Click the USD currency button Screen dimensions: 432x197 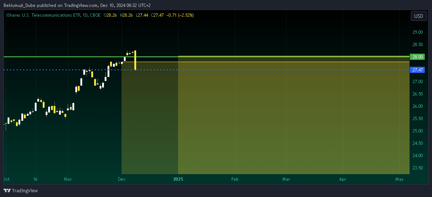tap(419, 16)
